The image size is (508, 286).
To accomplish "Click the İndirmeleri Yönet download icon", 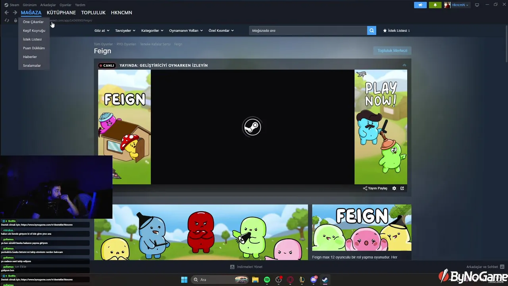I will tap(232, 267).
